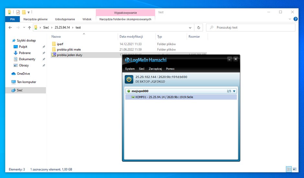The height and width of the screenshot is (178, 304).
Task: Refresh the folder view icon
Action: click(199, 28)
